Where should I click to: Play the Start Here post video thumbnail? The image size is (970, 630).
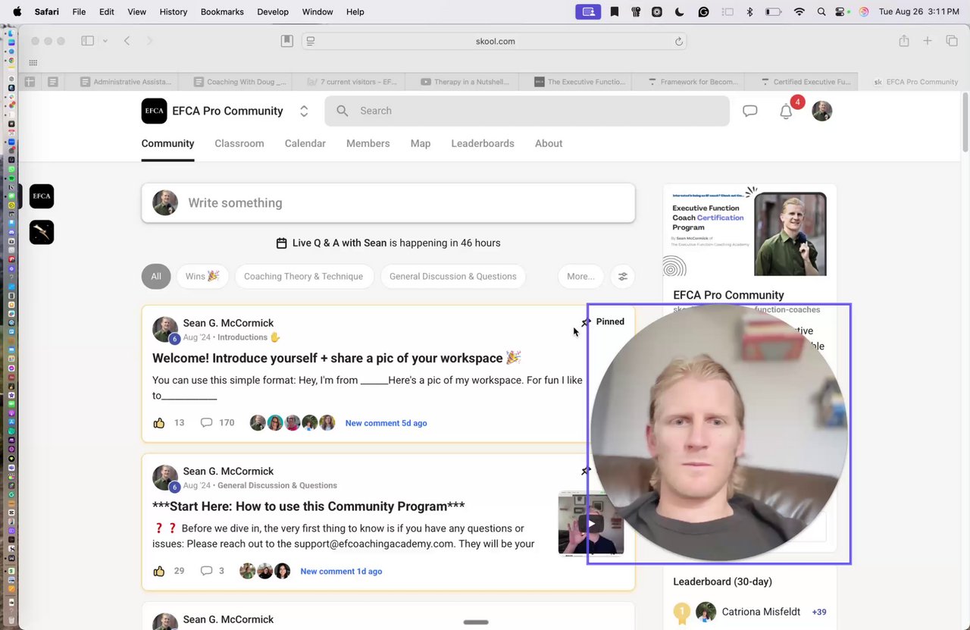coord(591,524)
